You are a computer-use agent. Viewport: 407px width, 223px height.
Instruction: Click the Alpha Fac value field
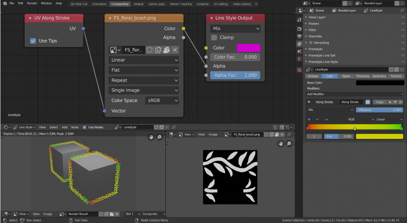pos(235,75)
